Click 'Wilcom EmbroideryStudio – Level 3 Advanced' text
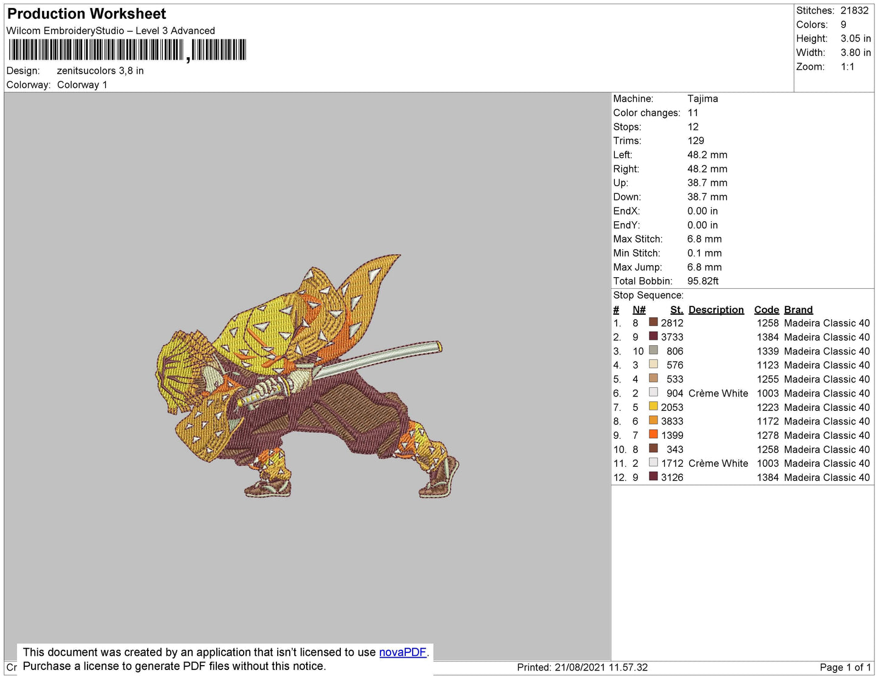The width and height of the screenshot is (878, 679). 111,30
